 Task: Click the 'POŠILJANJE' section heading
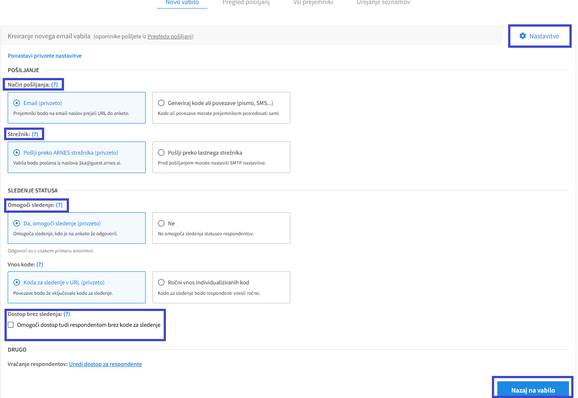tap(23, 70)
